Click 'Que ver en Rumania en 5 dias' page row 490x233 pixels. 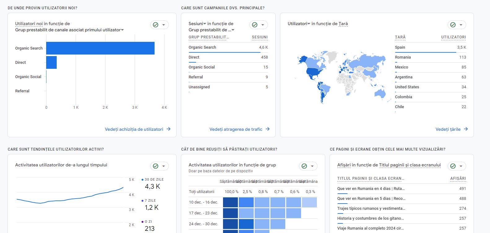(x=402, y=199)
